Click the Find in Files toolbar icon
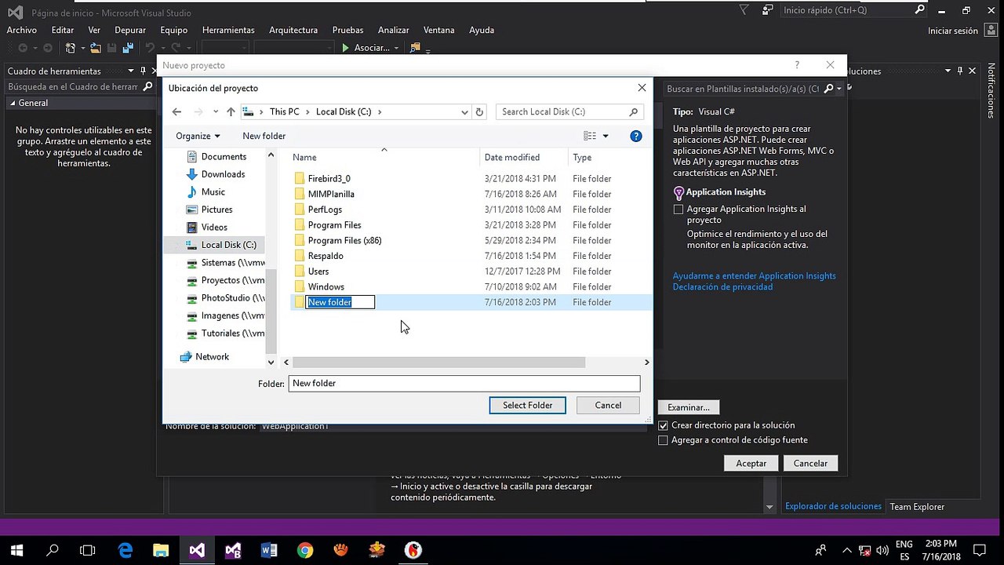 point(416,48)
